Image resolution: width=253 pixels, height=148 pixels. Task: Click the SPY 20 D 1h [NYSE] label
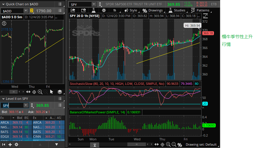coord(85,16)
